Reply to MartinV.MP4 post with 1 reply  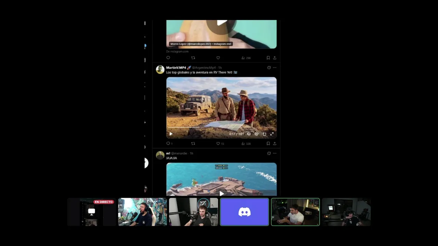pos(169,143)
